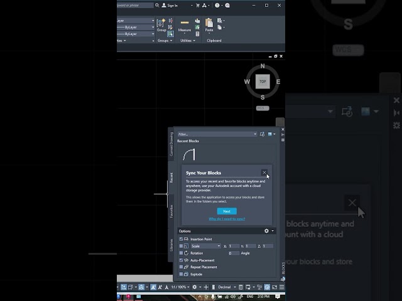Image resolution: width=402 pixels, height=301 pixels.
Task: Click the Copy Clip icon in Clipboard
Action: [x=220, y=27]
